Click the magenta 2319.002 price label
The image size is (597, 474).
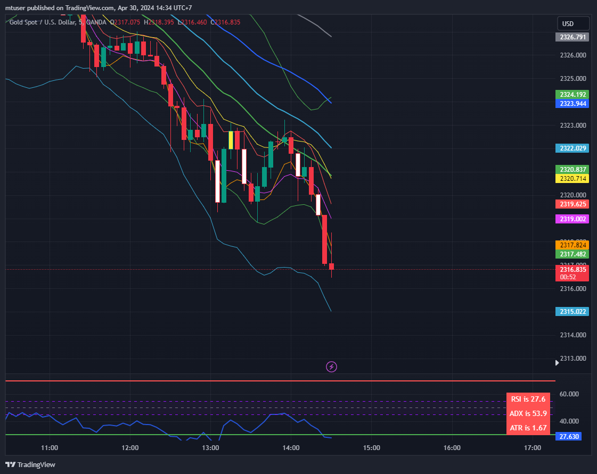(573, 219)
